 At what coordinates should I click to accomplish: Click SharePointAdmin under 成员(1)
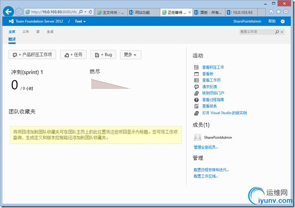pos(218,137)
